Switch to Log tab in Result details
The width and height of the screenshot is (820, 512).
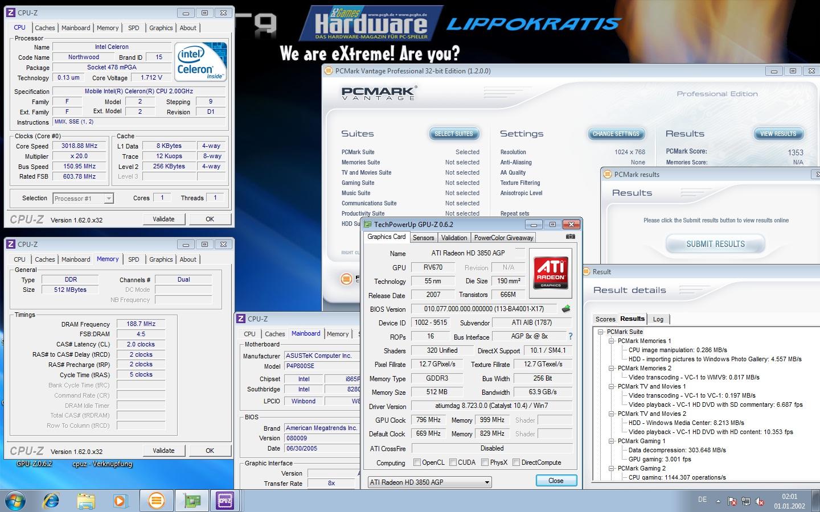pyautogui.click(x=658, y=319)
